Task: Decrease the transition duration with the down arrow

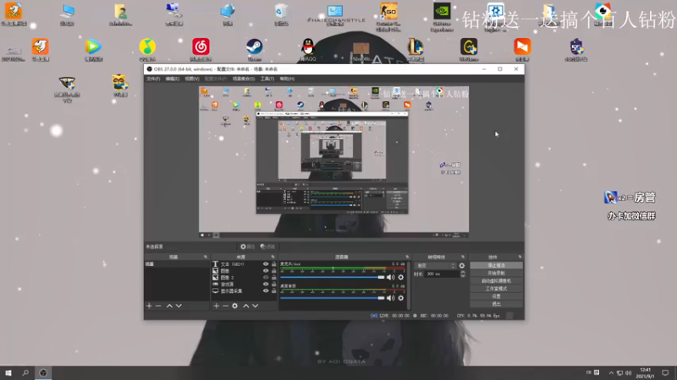Action: pos(463,276)
